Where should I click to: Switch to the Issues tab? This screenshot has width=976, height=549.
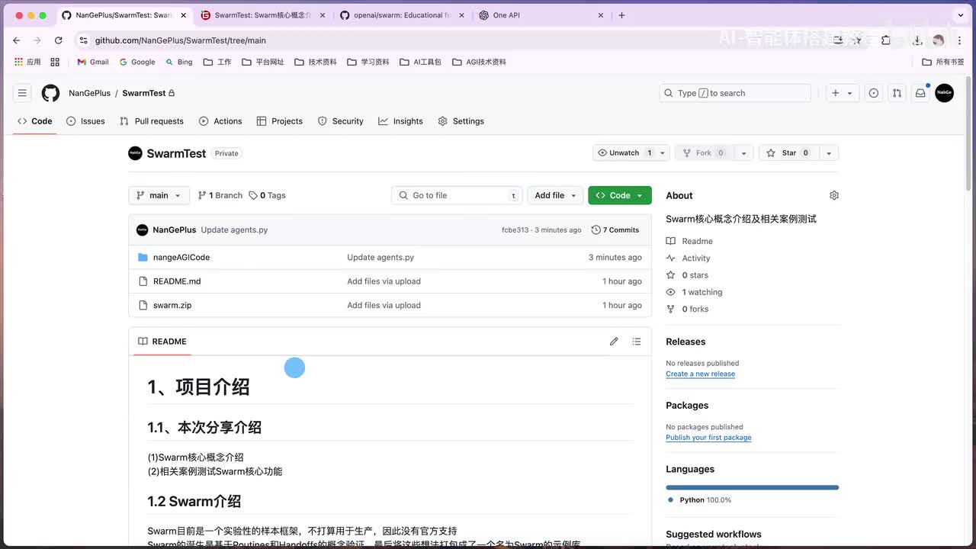[x=85, y=121]
